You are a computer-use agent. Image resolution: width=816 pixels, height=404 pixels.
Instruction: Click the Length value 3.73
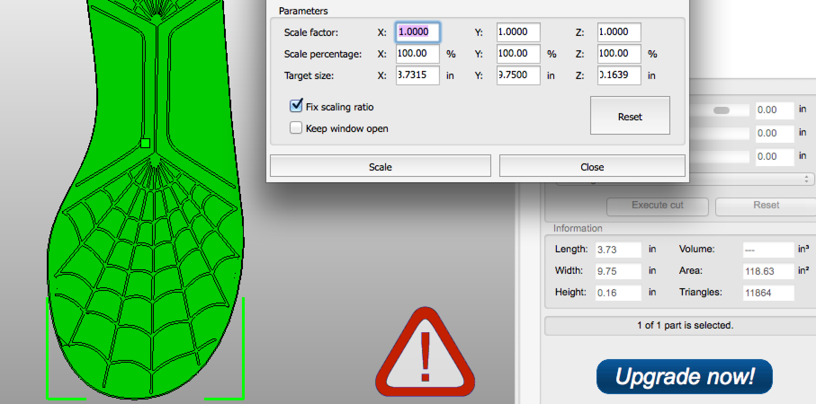click(618, 250)
